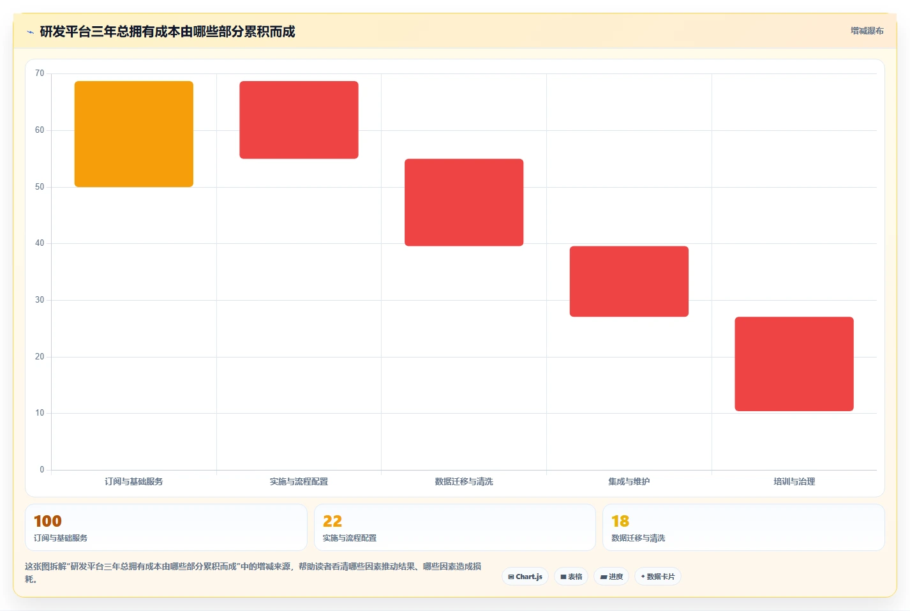Click the x-axis label 数据迁移与清洗
Image resolution: width=910 pixels, height=611 pixels.
coord(464,481)
